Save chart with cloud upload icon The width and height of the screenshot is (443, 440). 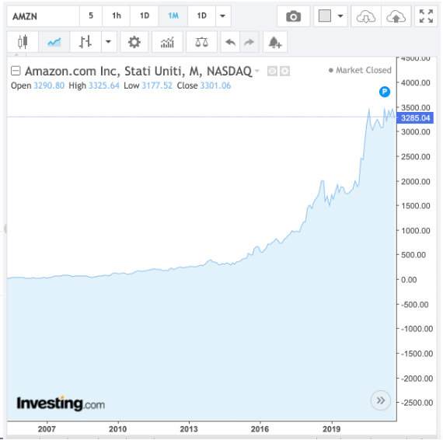[x=396, y=16]
